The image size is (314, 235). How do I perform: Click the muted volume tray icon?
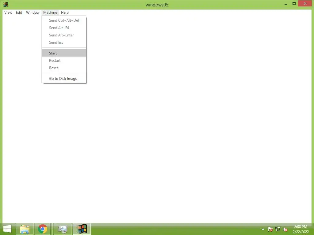click(285, 229)
